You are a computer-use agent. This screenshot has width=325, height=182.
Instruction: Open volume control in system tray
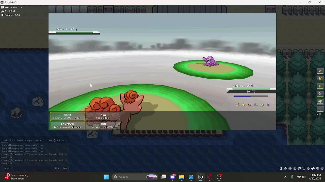tap(304, 177)
